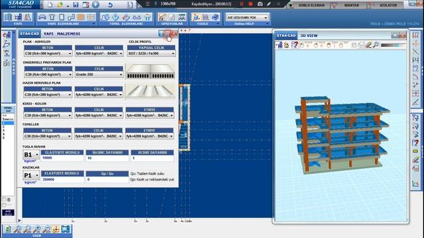
Task: Select the orange slab icon in Yapı Elemanları
Action: [x=81, y=17]
